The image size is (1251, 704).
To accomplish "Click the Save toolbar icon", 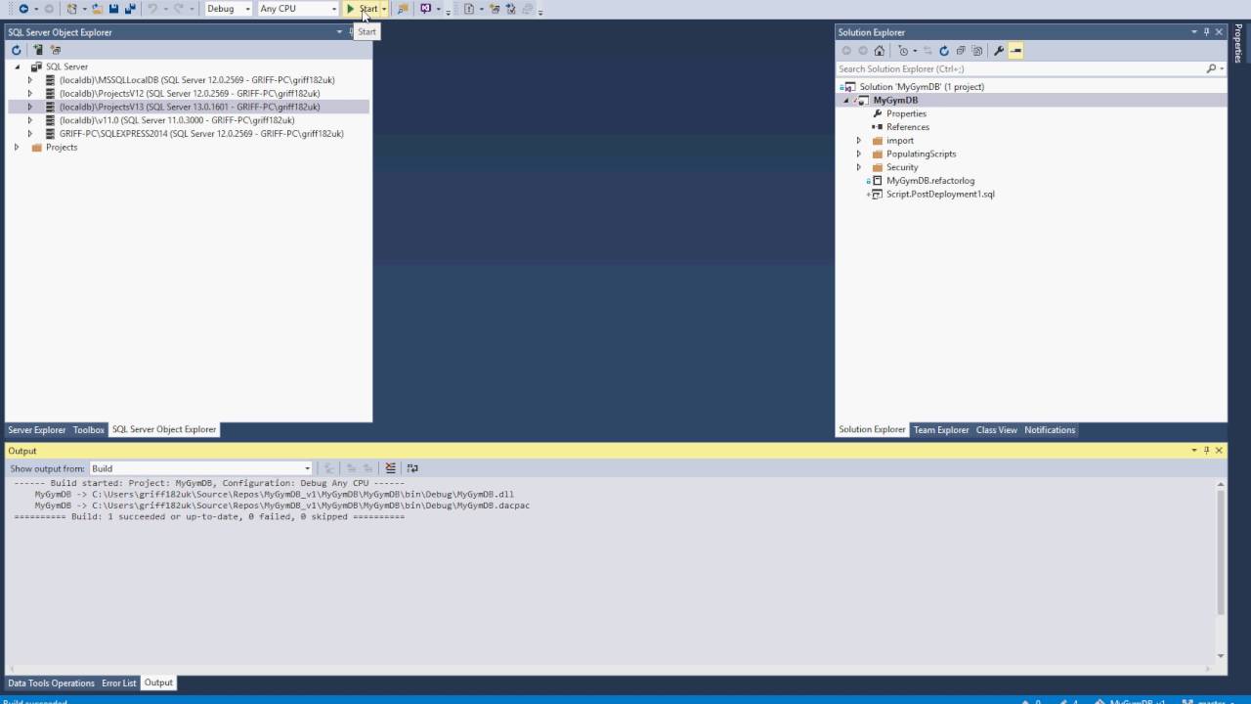I will (x=114, y=9).
